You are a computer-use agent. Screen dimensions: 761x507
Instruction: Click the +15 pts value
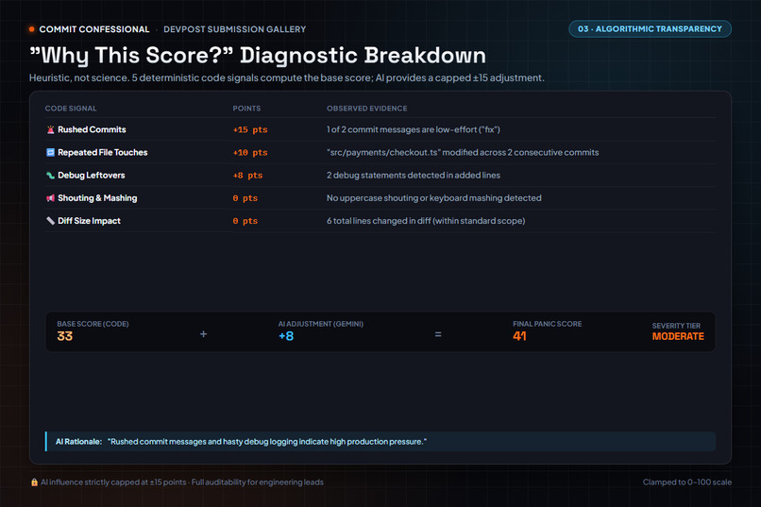pos(250,129)
